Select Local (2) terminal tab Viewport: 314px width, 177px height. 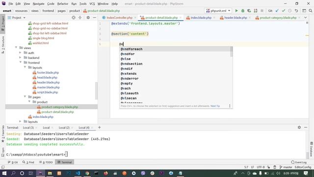click(64, 128)
